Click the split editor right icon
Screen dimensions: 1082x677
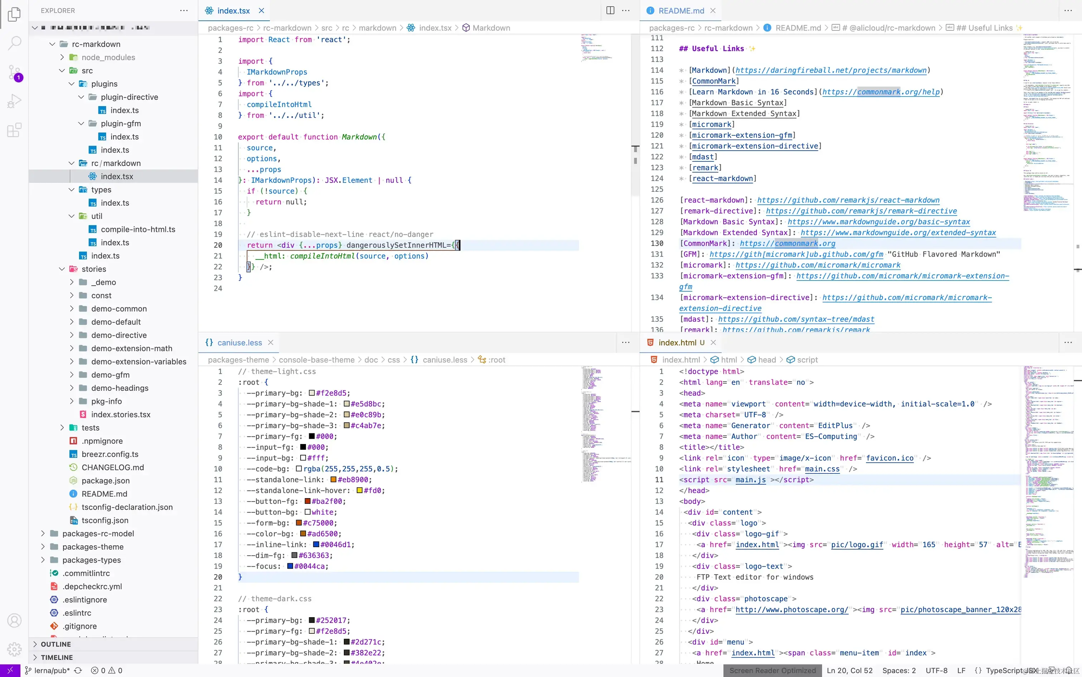tap(610, 10)
